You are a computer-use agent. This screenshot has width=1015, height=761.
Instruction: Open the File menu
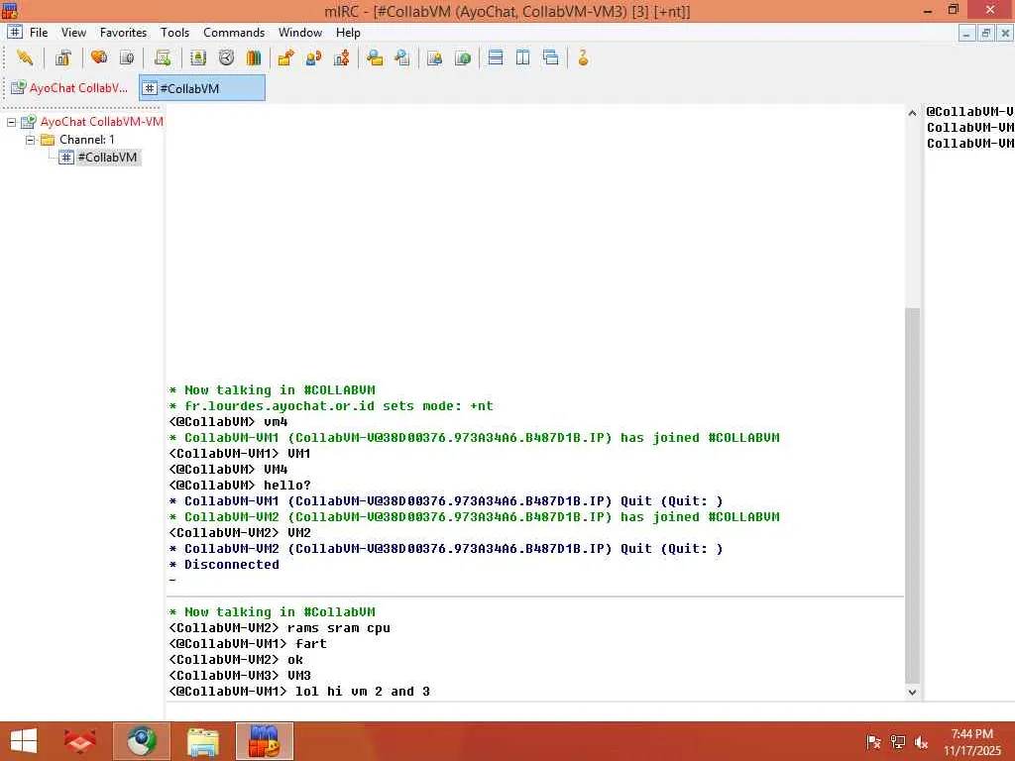(39, 33)
